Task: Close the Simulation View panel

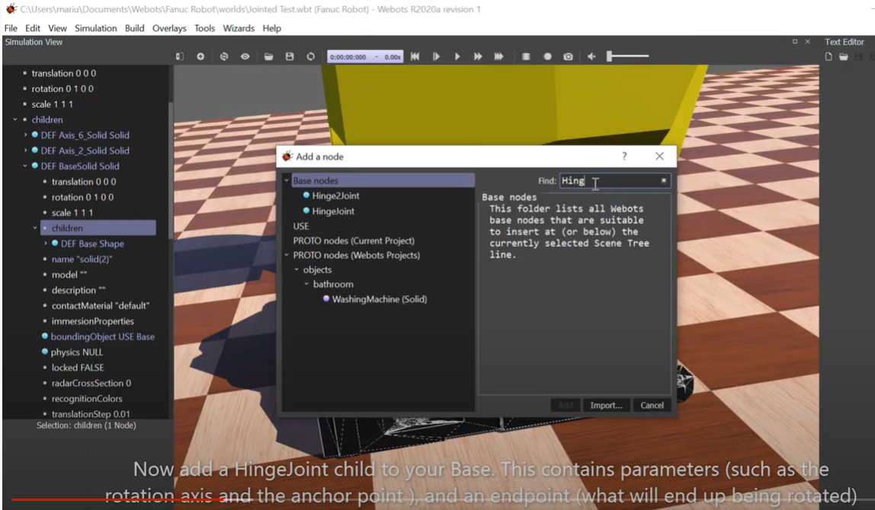Action: 807,42
